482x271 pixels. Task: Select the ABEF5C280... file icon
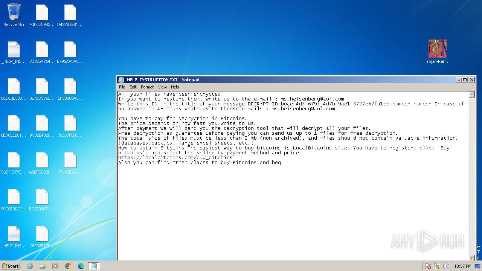[x=42, y=163]
